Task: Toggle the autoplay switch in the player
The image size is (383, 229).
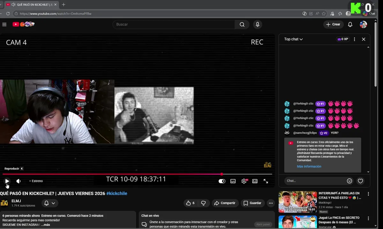Action: (x=222, y=181)
